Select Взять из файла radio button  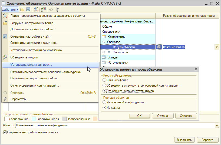click(x=104, y=80)
